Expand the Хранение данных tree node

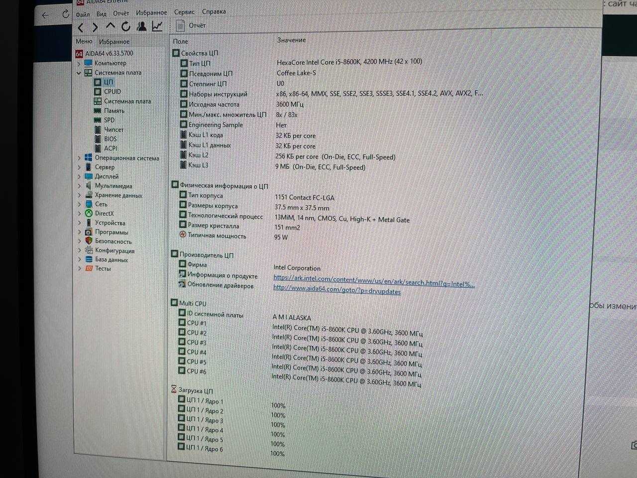tap(79, 195)
